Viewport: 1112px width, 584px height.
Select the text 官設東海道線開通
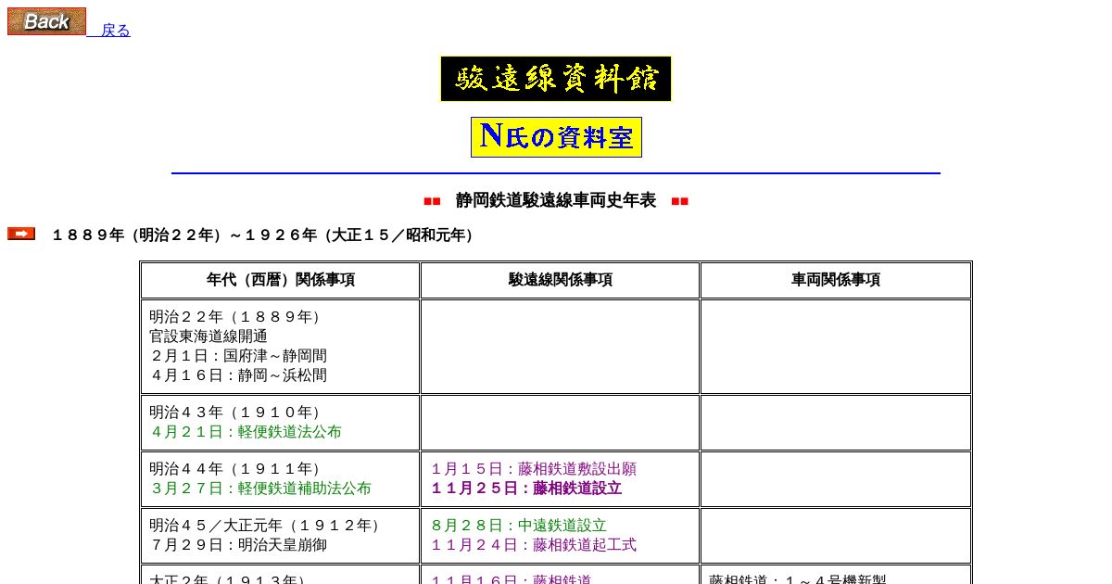coord(208,336)
